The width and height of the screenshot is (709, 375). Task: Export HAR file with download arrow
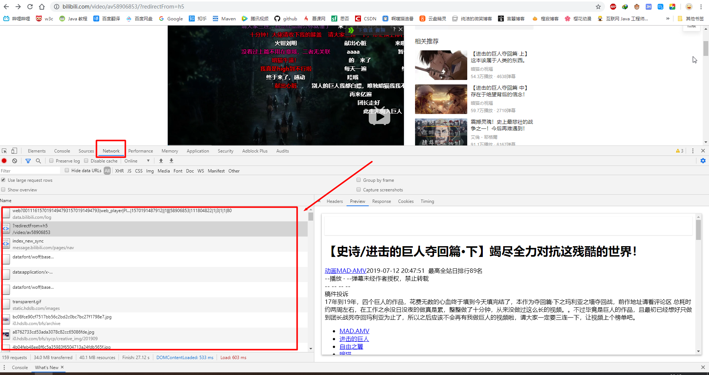171,161
